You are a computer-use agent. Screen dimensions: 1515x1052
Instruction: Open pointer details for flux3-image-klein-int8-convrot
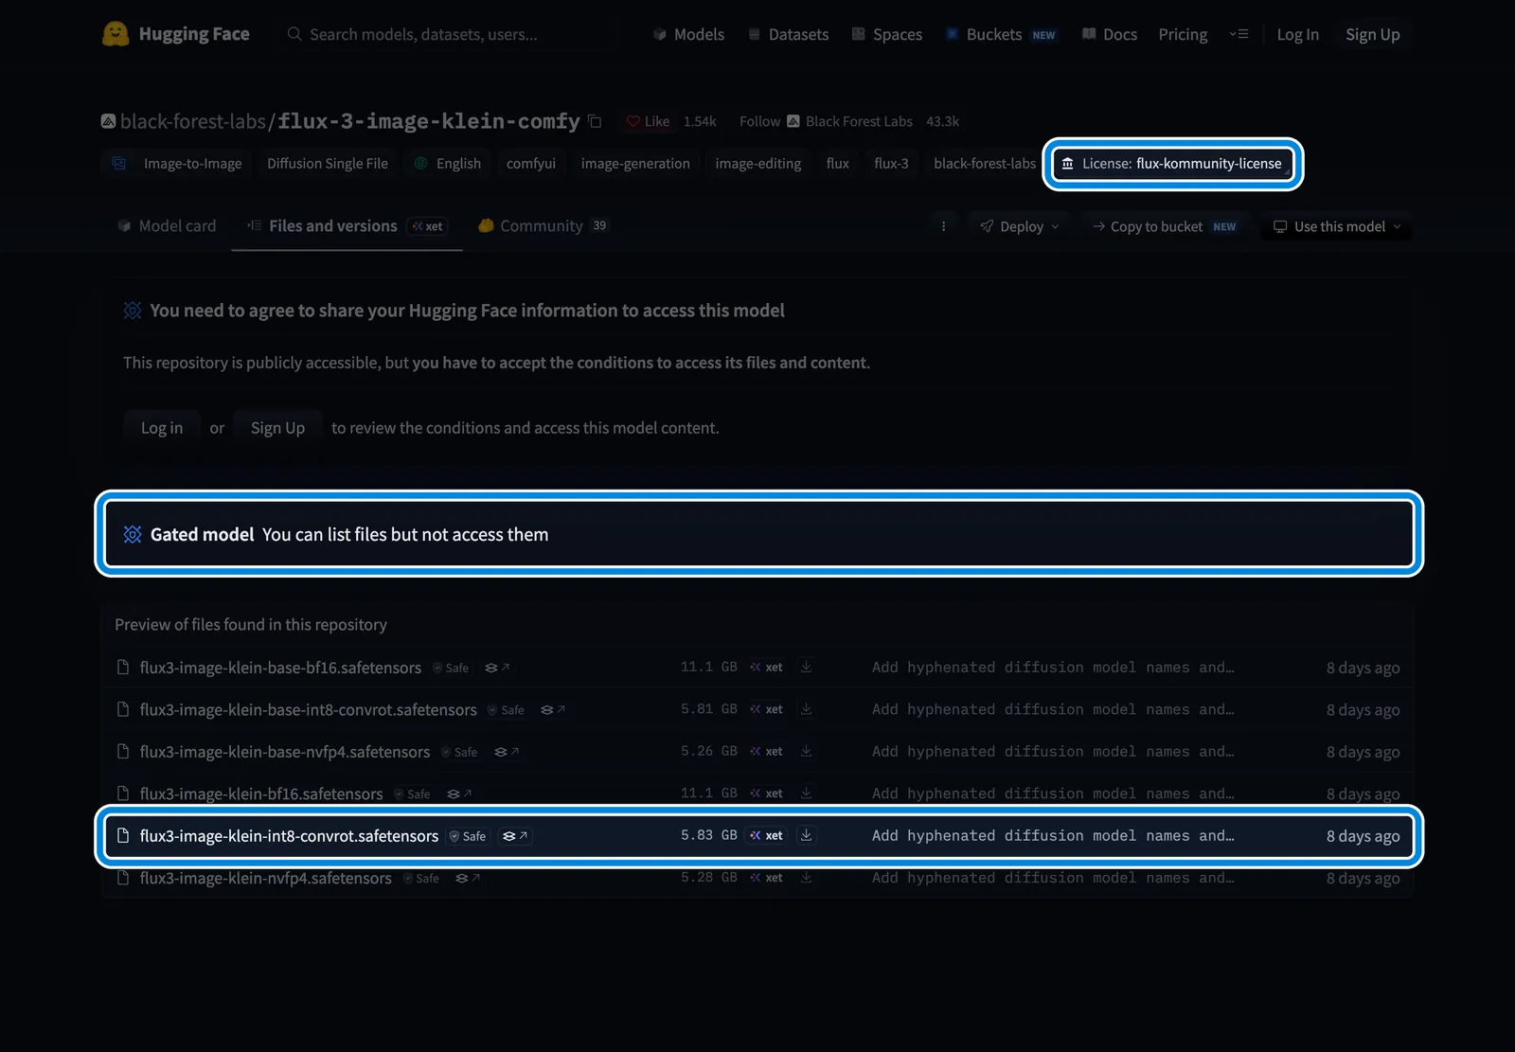515,836
